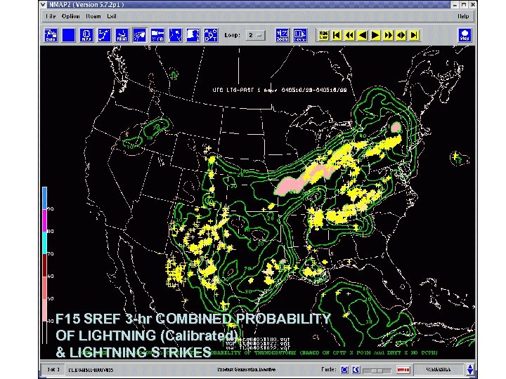Adjust the Fade slider
The image size is (506, 379).
point(377,371)
